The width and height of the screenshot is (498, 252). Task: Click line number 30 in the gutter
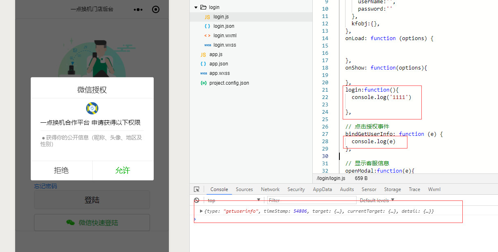tap(325, 156)
